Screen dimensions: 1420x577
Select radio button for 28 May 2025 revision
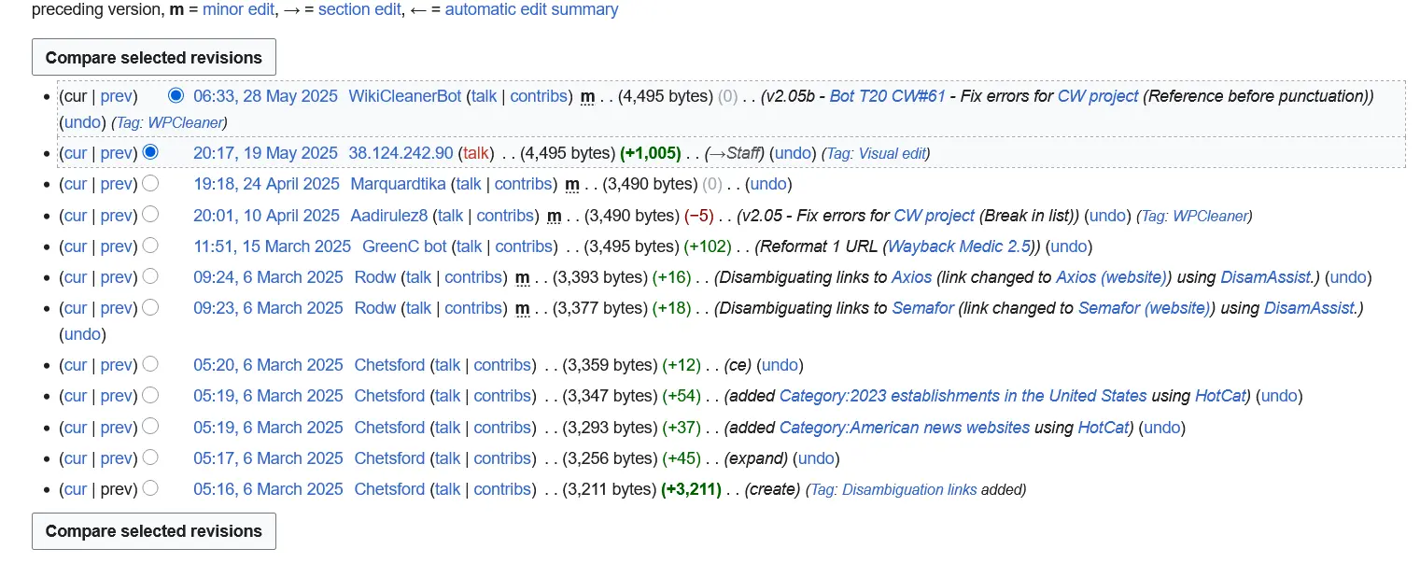(x=176, y=96)
